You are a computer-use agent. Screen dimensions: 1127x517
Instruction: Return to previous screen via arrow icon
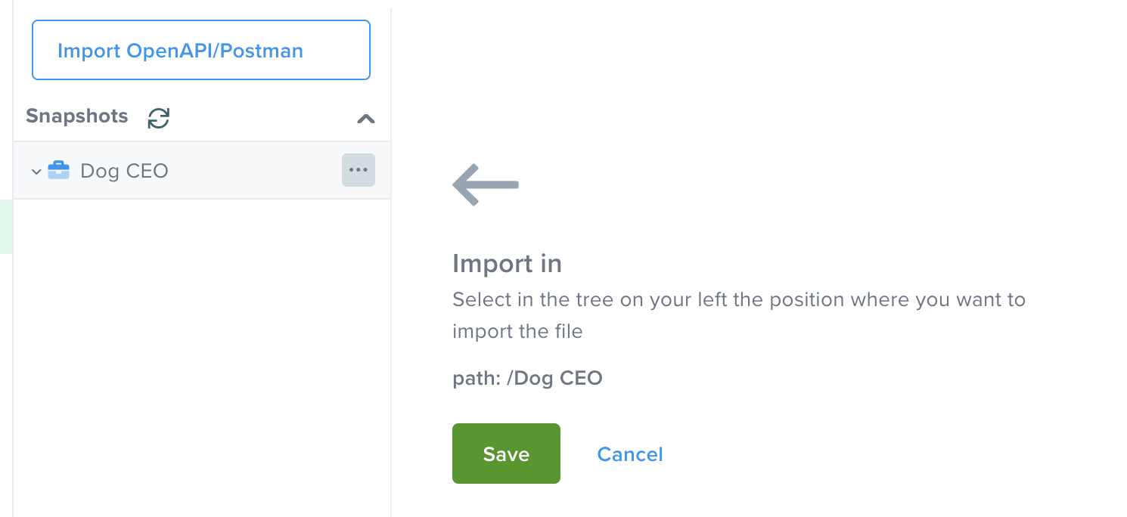tap(484, 184)
